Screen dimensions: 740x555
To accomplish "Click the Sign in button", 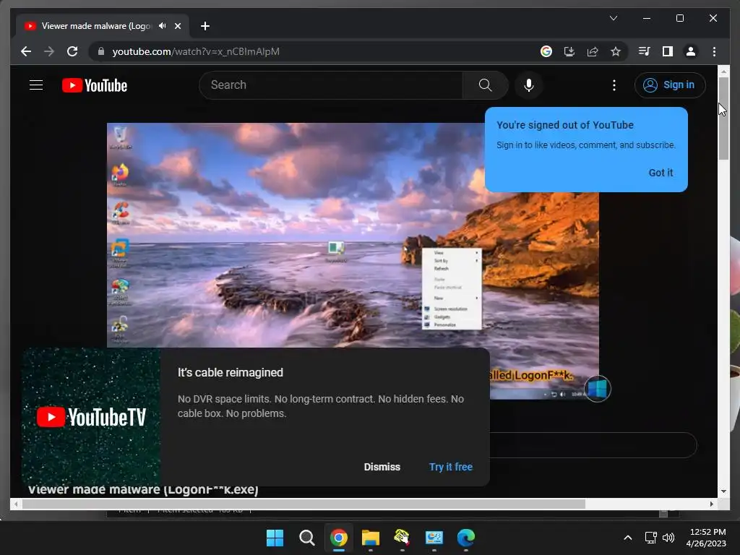I will [670, 85].
